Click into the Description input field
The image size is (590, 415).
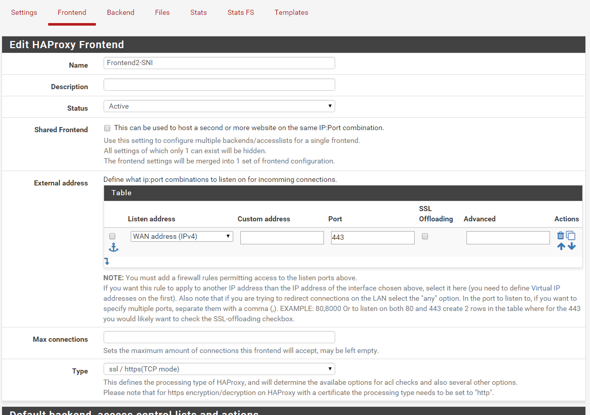219,84
